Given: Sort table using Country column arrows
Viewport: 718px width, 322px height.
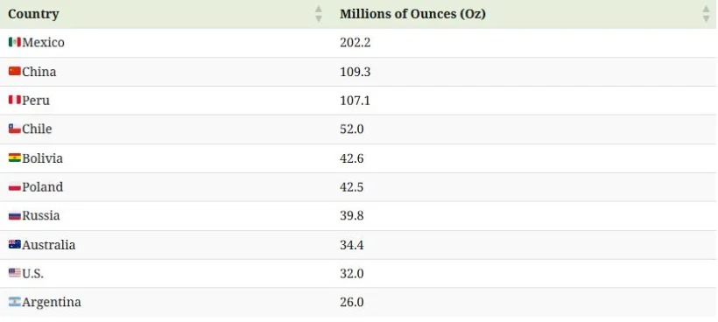Looking at the screenshot, I should (x=319, y=14).
